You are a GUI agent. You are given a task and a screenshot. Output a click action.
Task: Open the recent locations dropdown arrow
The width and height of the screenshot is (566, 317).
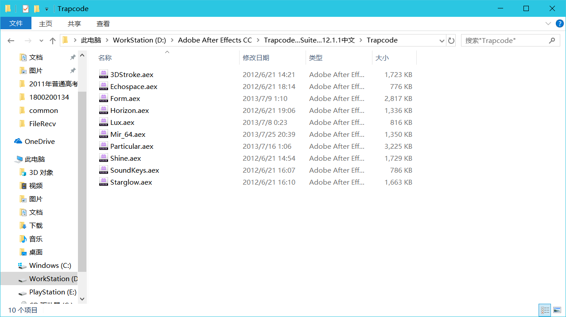41,40
